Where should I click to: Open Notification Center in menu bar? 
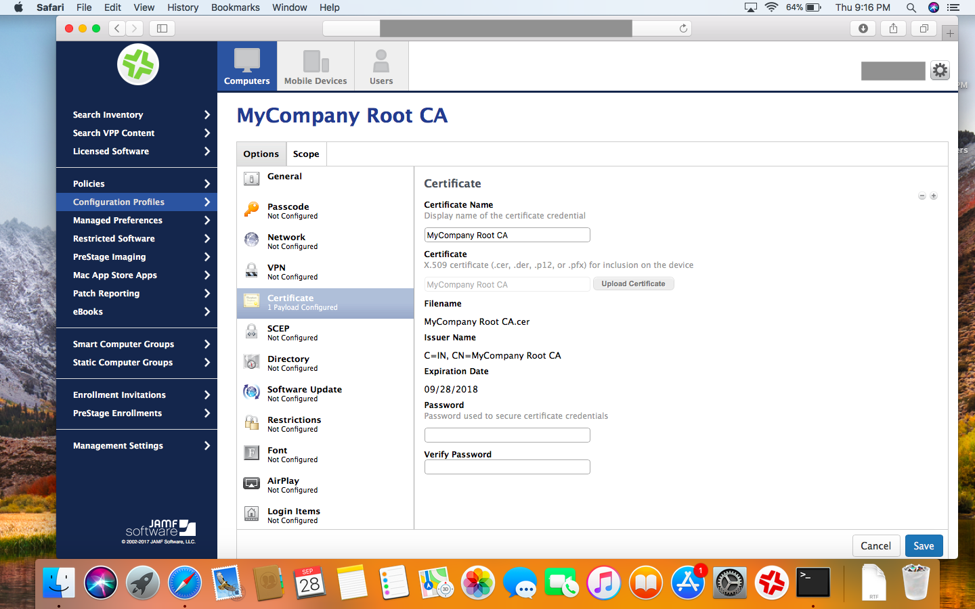953,7
